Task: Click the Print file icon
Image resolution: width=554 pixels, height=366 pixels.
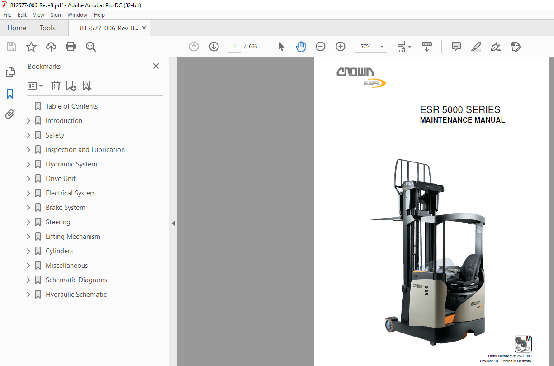Action: (x=71, y=47)
